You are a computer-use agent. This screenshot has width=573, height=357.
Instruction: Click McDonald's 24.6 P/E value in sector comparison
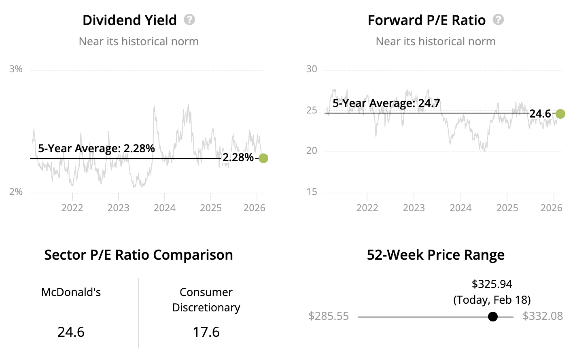tap(71, 332)
